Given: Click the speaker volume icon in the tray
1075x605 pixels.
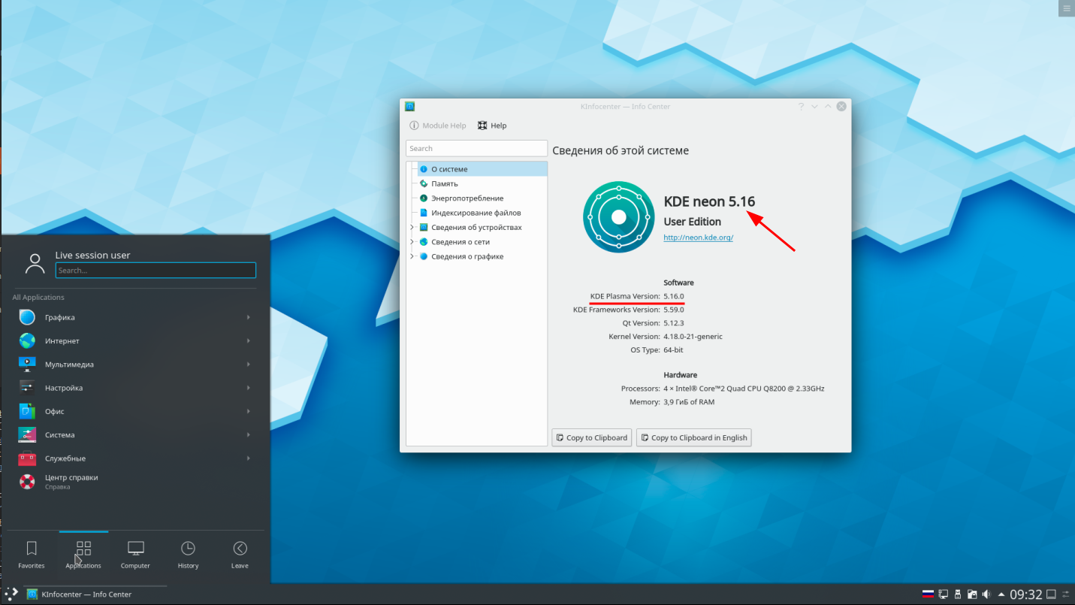Looking at the screenshot, I should 986,594.
